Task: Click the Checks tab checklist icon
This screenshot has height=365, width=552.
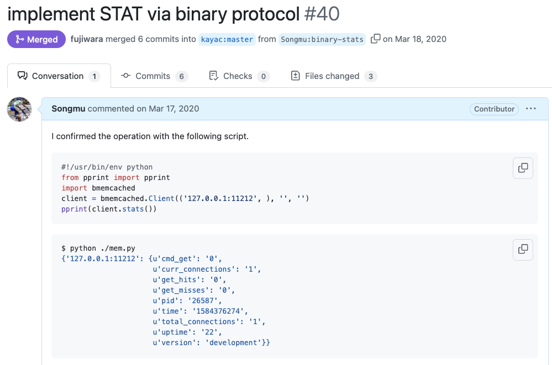Action: (x=214, y=76)
